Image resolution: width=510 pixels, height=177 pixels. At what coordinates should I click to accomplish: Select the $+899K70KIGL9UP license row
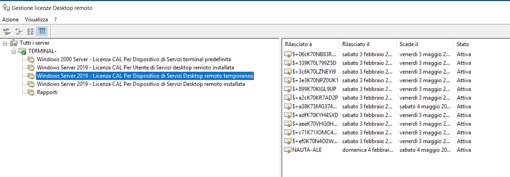coord(378,89)
